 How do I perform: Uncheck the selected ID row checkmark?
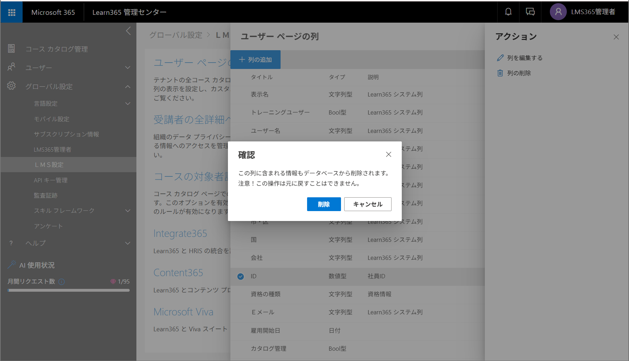[x=241, y=276]
